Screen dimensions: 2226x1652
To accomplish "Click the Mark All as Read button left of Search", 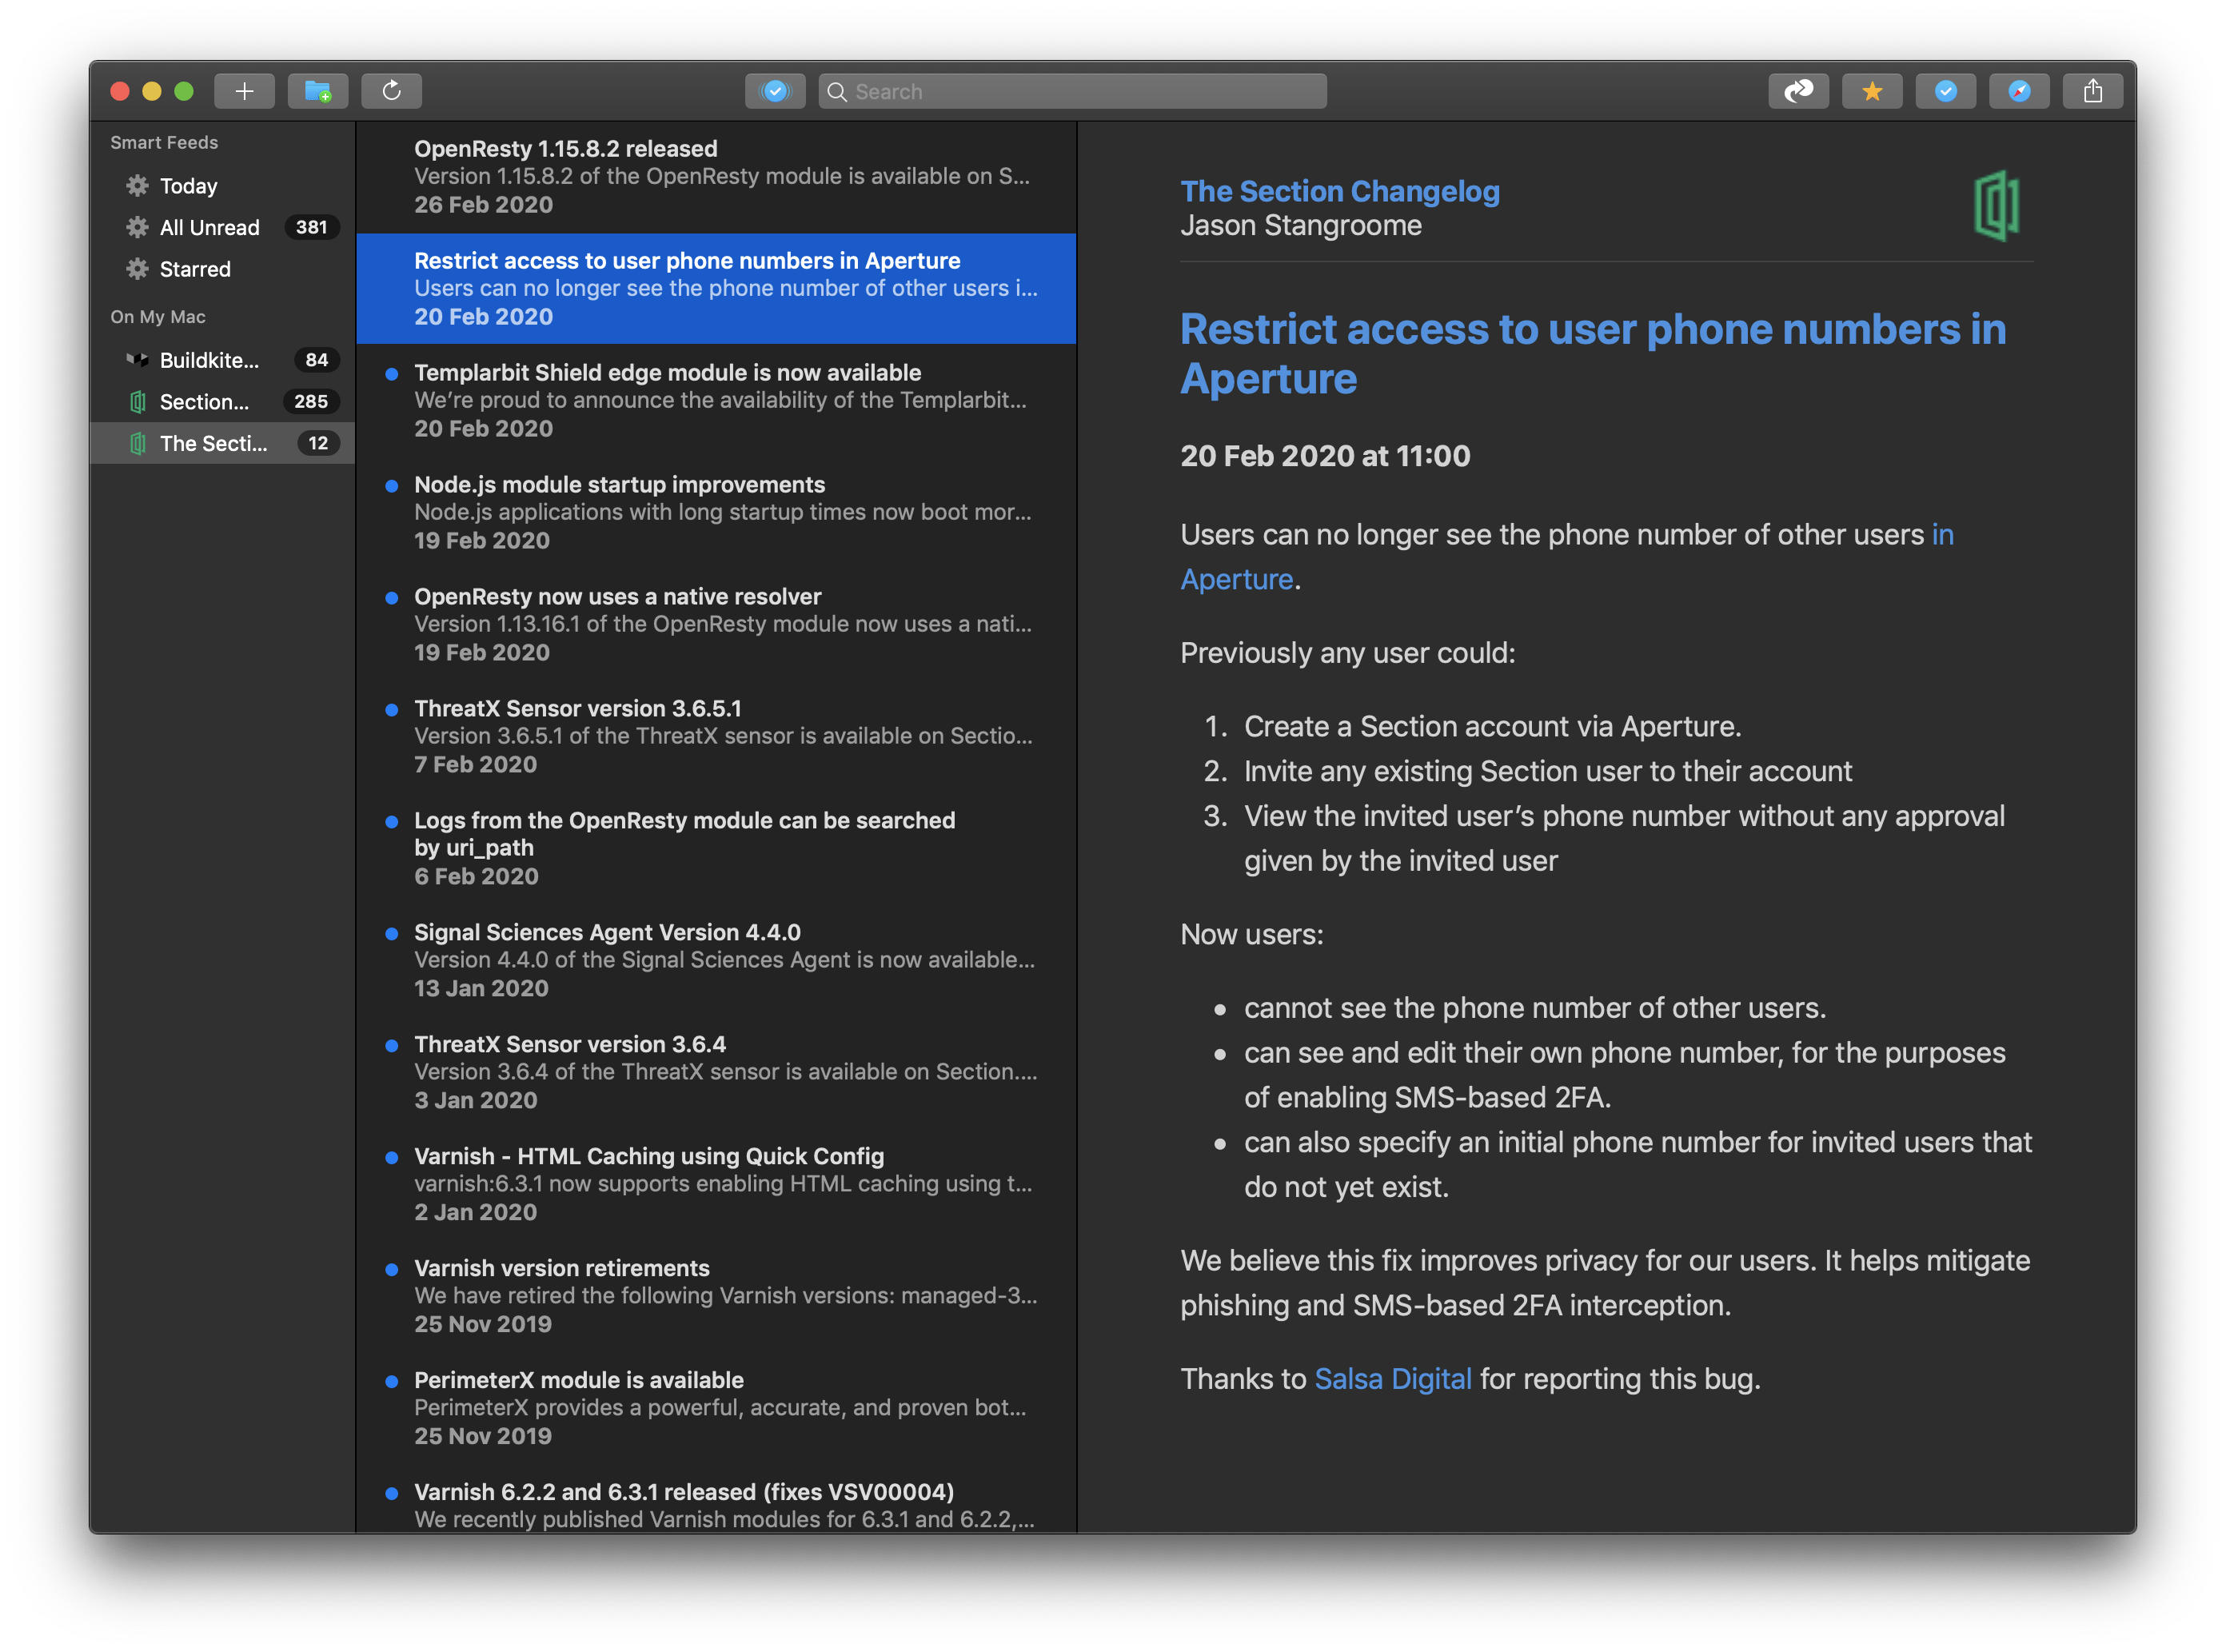I will point(775,91).
